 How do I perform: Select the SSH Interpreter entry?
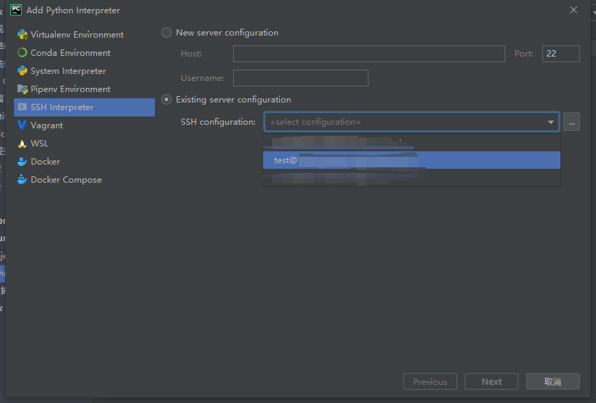click(84, 107)
